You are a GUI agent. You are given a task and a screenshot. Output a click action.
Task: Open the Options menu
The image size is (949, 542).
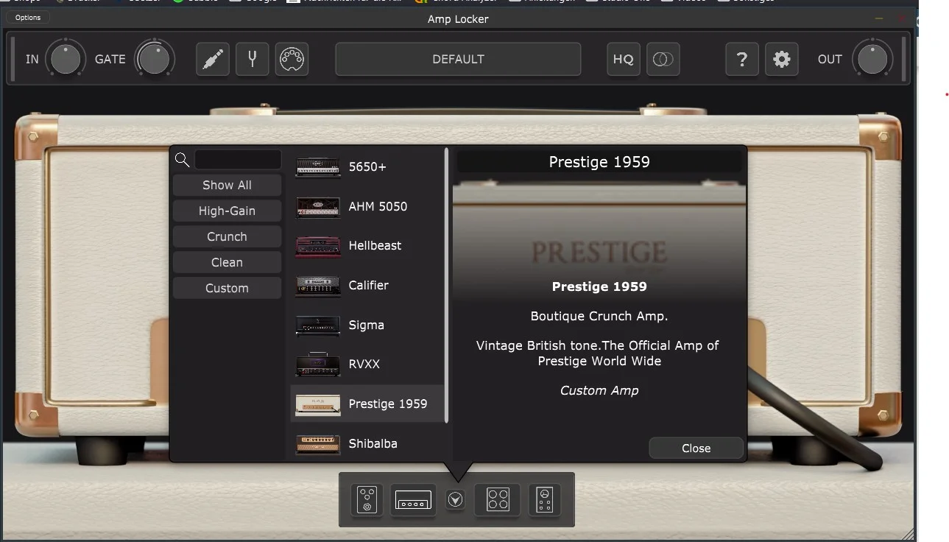click(28, 18)
